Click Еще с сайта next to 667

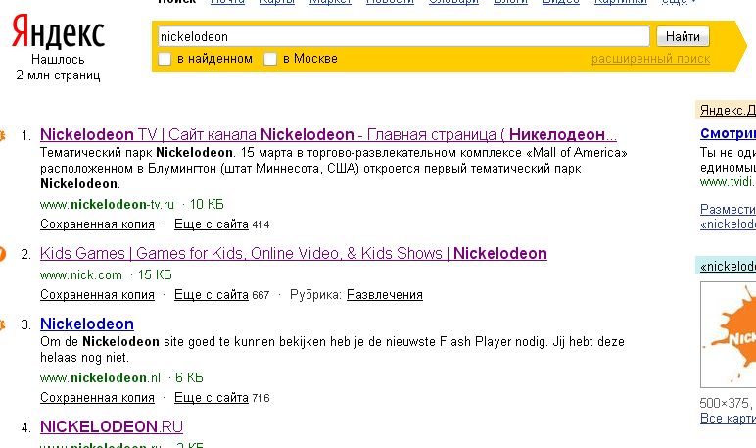point(212,294)
